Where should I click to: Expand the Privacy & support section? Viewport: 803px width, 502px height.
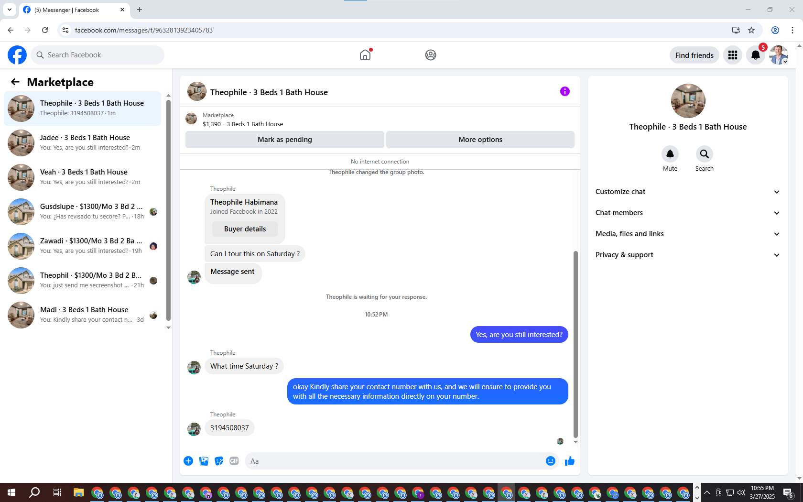pyautogui.click(x=688, y=255)
